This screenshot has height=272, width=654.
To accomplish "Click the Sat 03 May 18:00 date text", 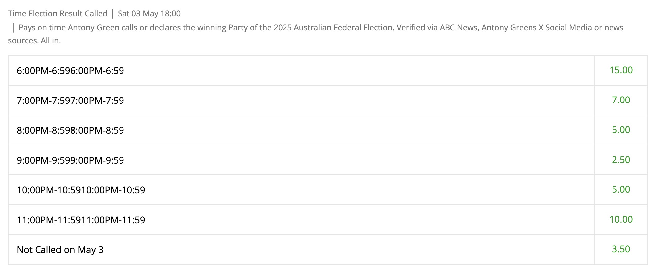I will [149, 14].
